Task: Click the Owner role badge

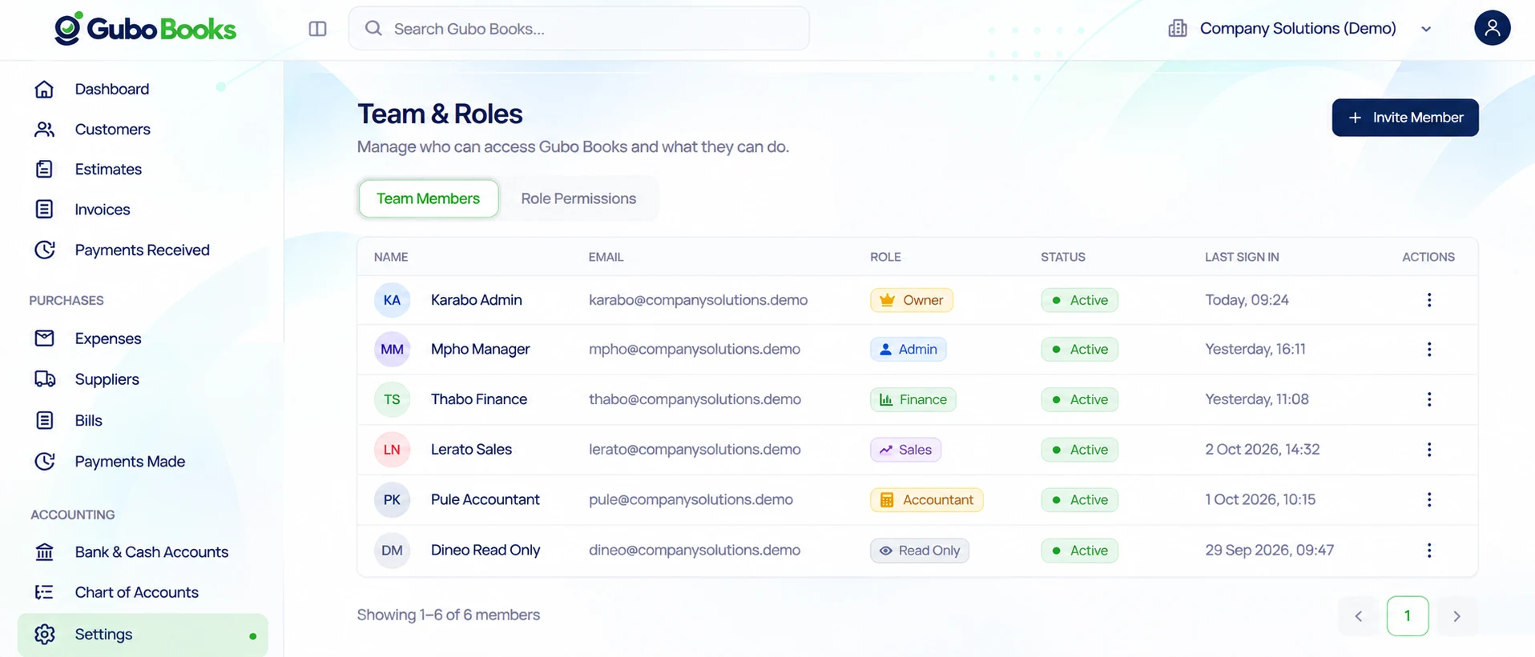Action: (x=912, y=300)
